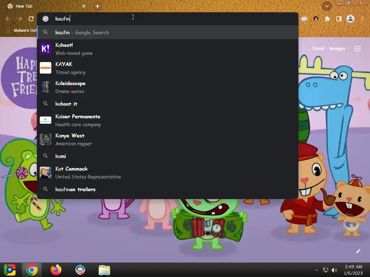Click the KAYAK orange logo icon
This screenshot has width=370, height=277.
(46, 68)
